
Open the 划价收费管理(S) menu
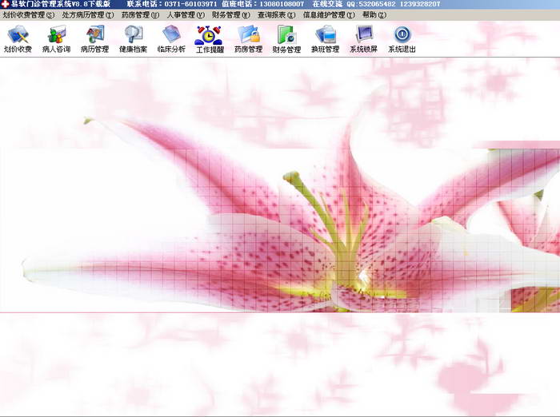point(29,14)
